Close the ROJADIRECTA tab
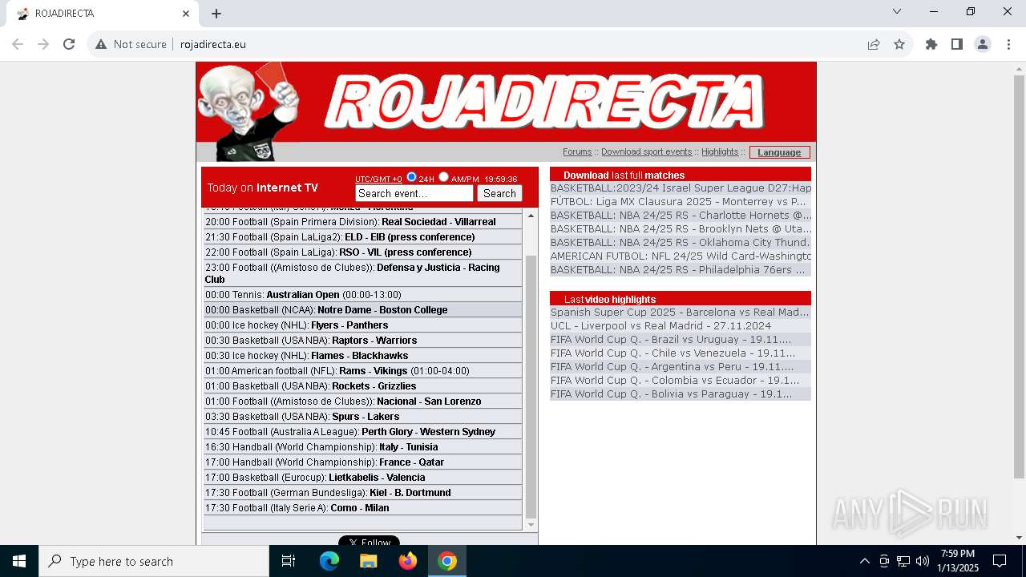This screenshot has width=1026, height=577. [x=186, y=14]
